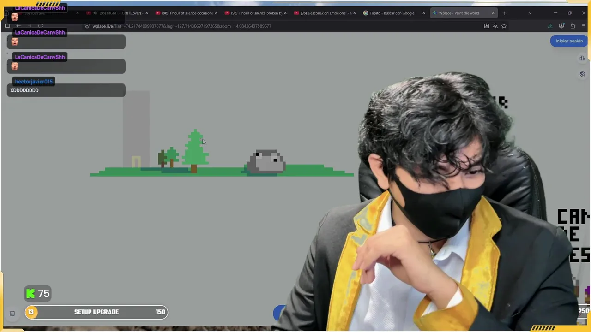
Task: Click the site security shield icon
Action: [87, 26]
